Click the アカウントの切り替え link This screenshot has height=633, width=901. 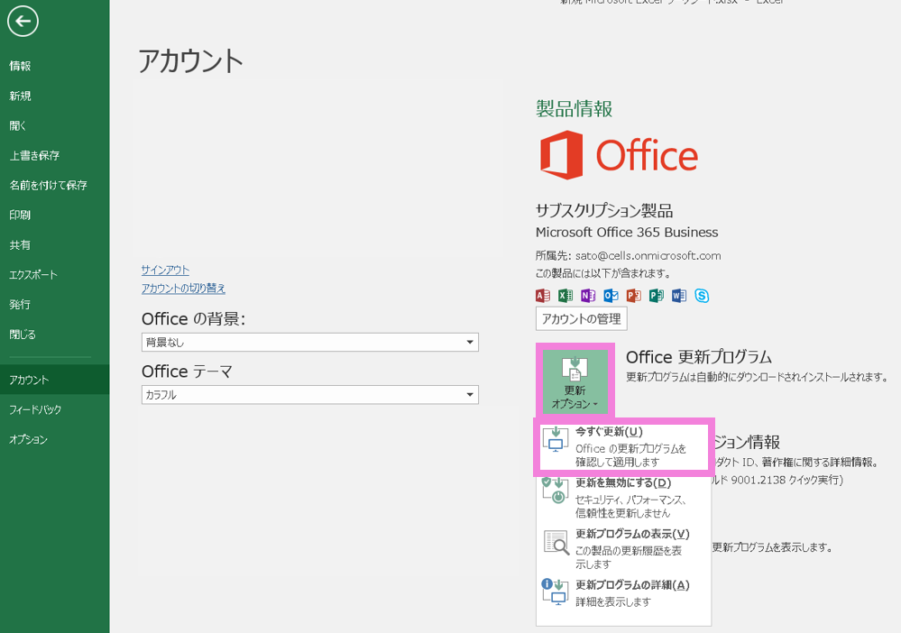(183, 289)
